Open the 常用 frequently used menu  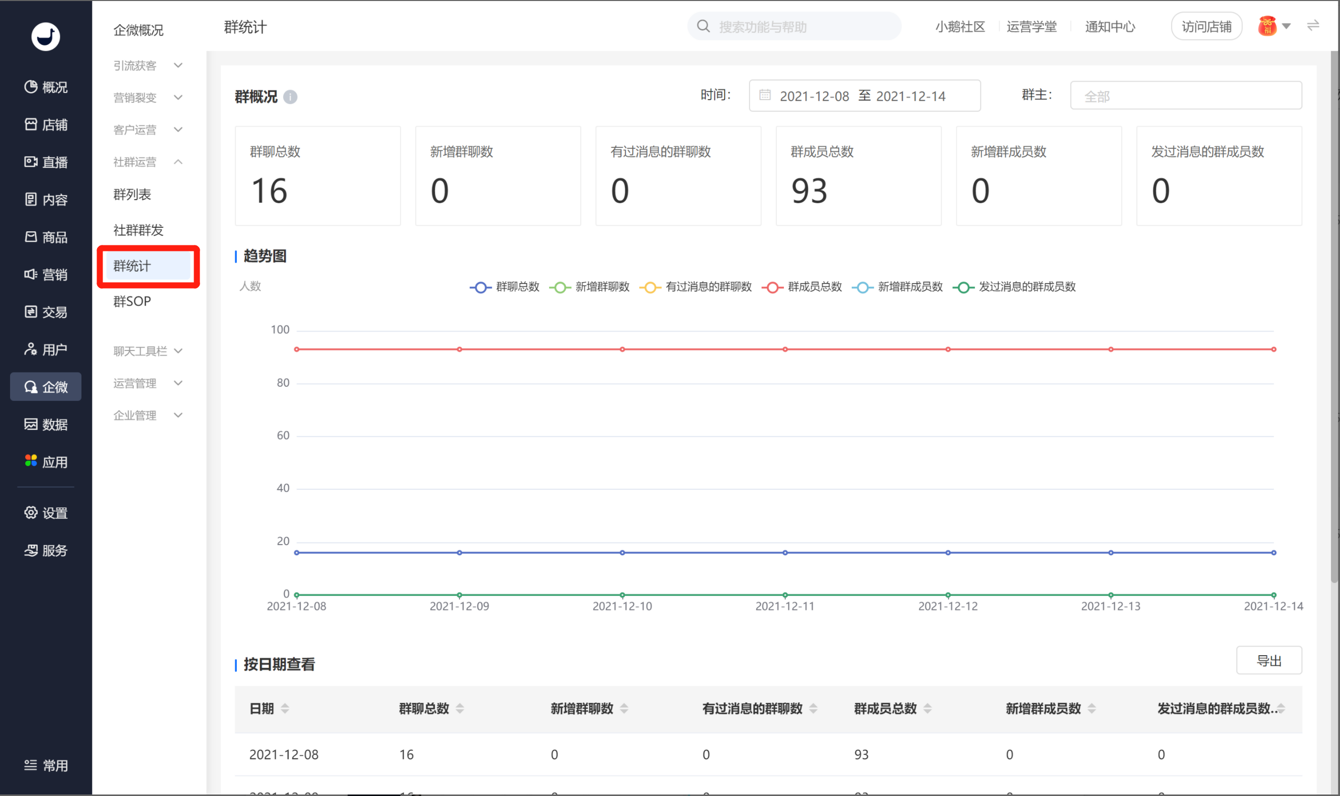pos(46,765)
